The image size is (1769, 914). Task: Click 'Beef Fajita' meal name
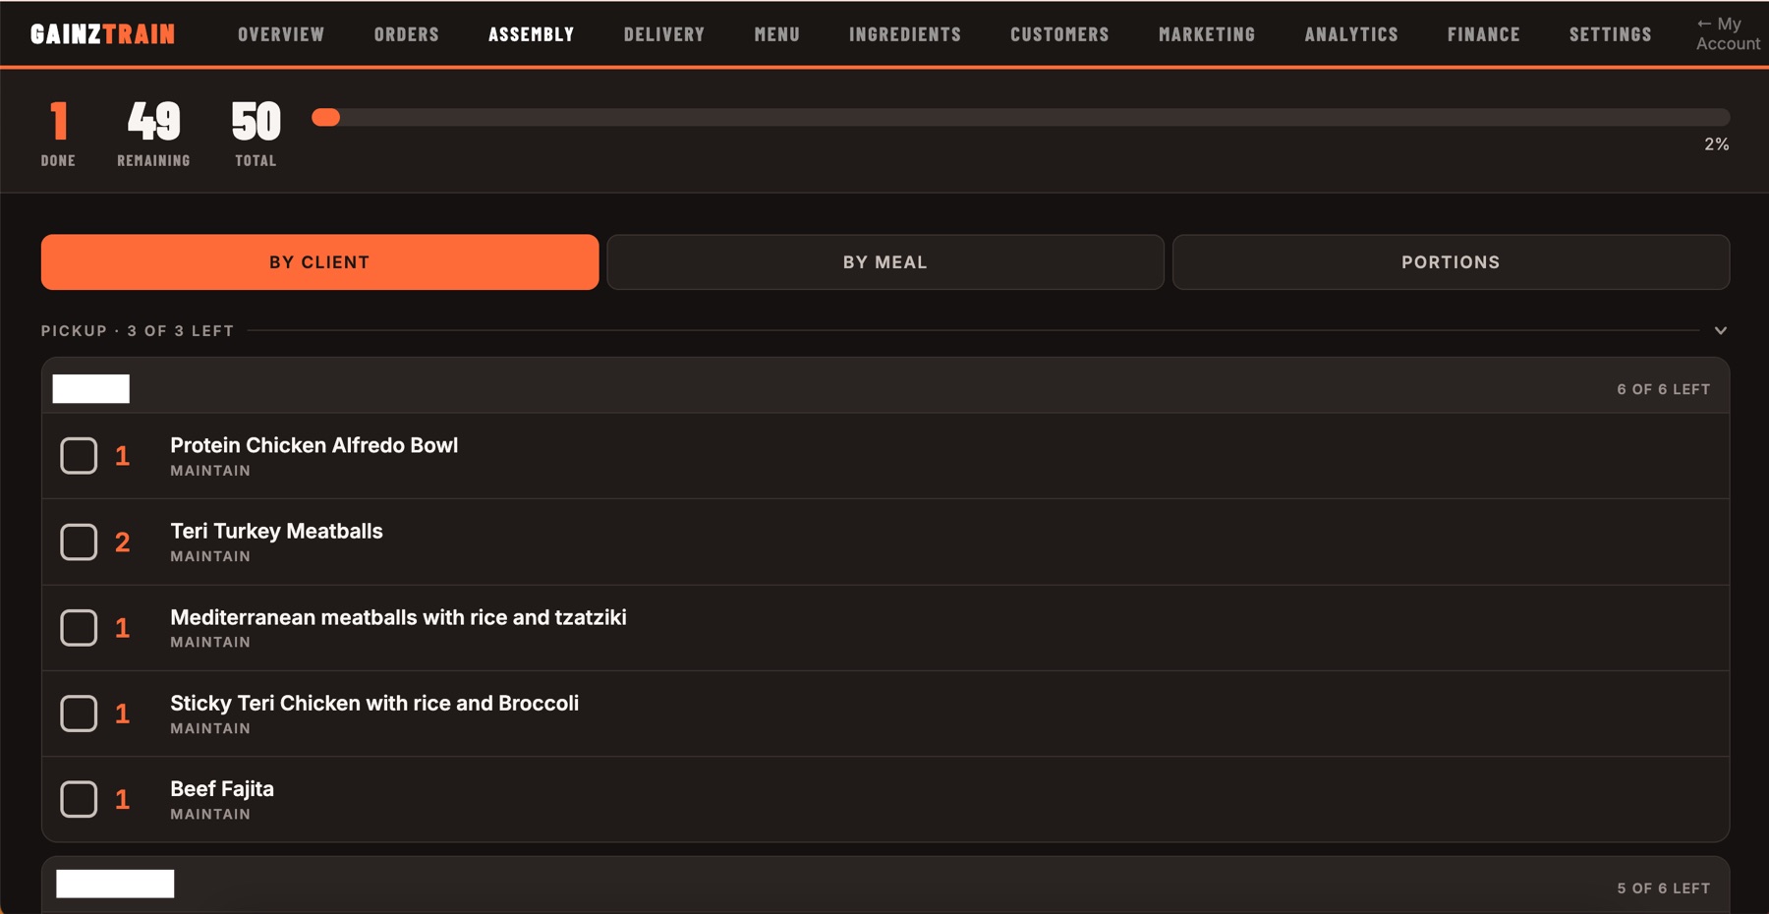(222, 789)
